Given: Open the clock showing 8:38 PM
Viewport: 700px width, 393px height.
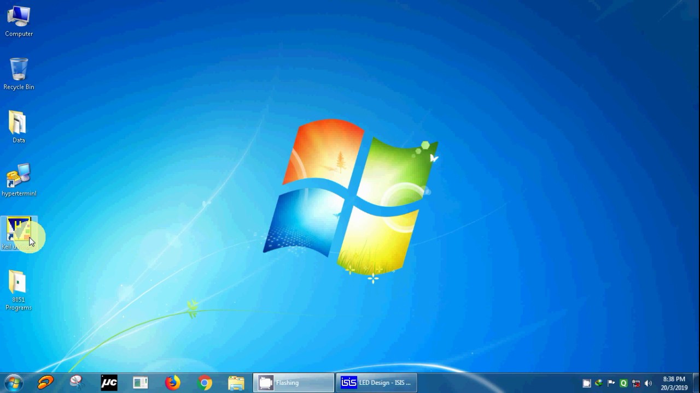Looking at the screenshot, I should 674,383.
